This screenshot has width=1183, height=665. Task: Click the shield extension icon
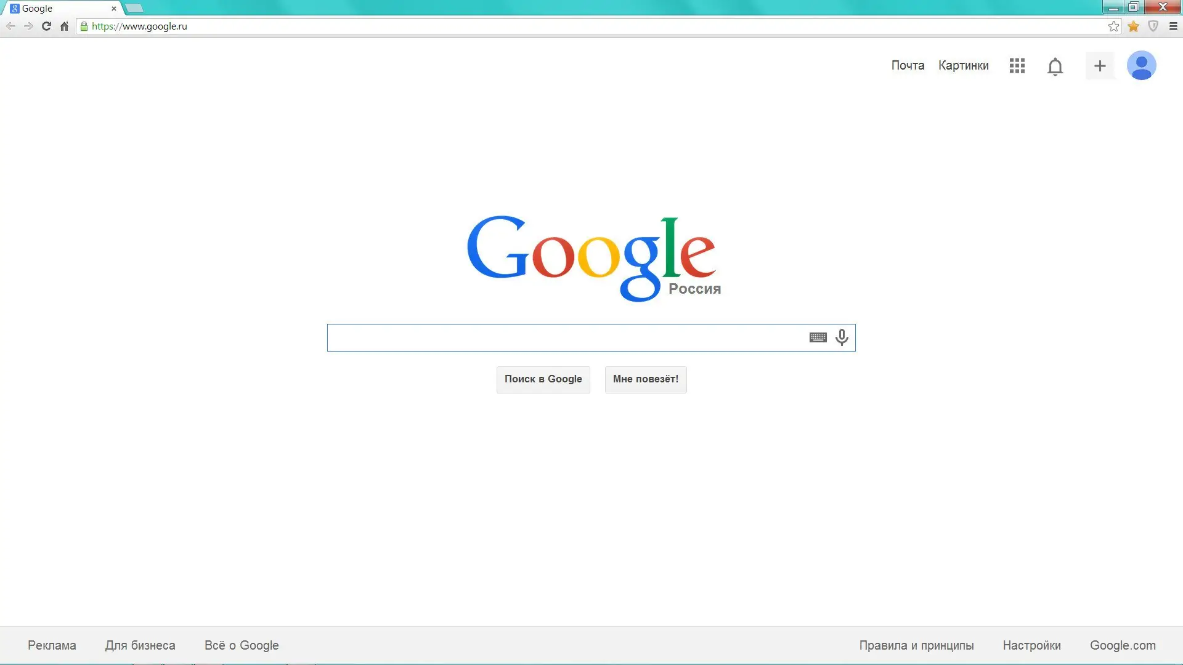[1153, 26]
